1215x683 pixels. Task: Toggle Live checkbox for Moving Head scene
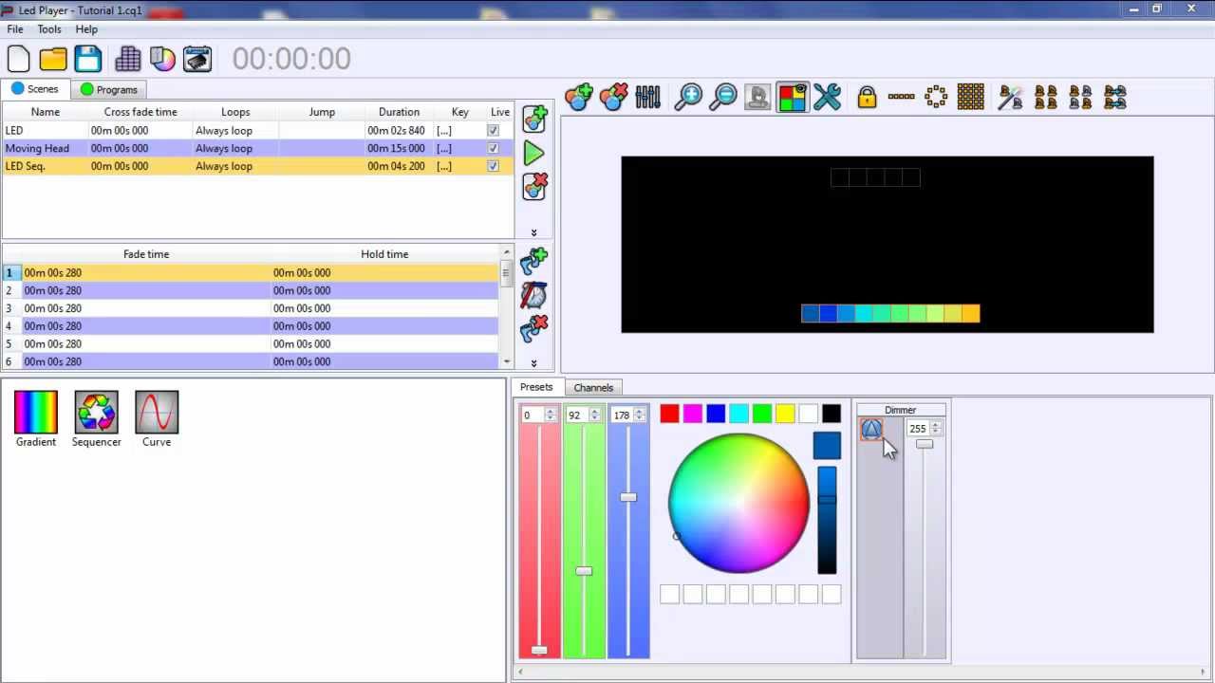493,149
